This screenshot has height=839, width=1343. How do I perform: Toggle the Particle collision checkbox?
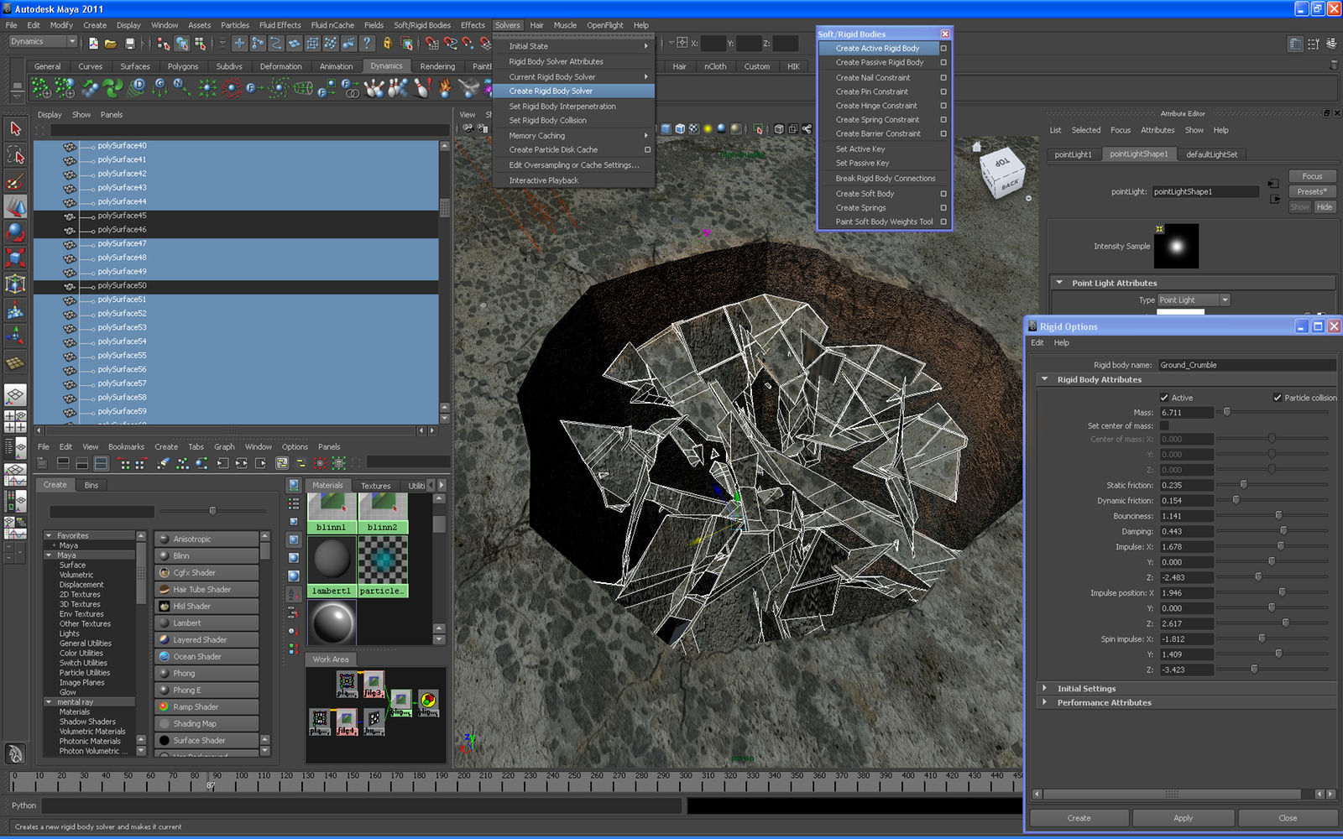click(x=1278, y=398)
